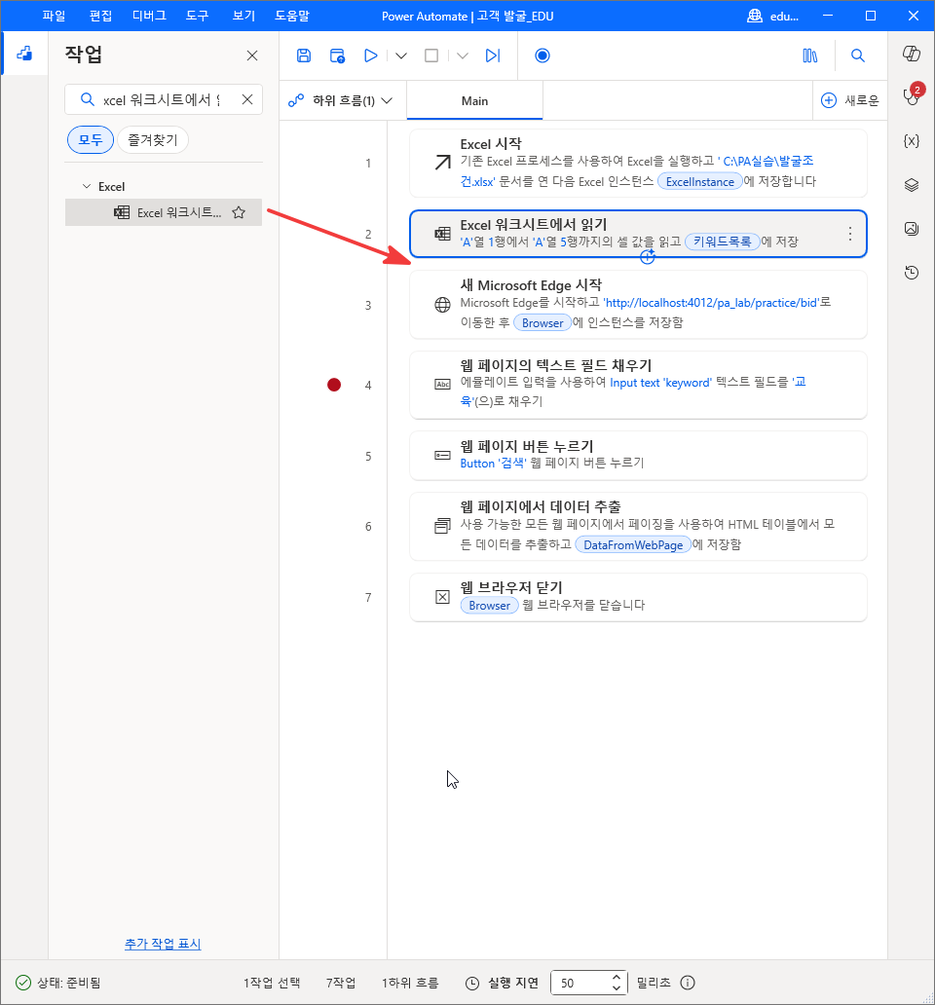Screen dimensions: 935x1005
Task: Select the 모두 filter pill
Action: 91,139
